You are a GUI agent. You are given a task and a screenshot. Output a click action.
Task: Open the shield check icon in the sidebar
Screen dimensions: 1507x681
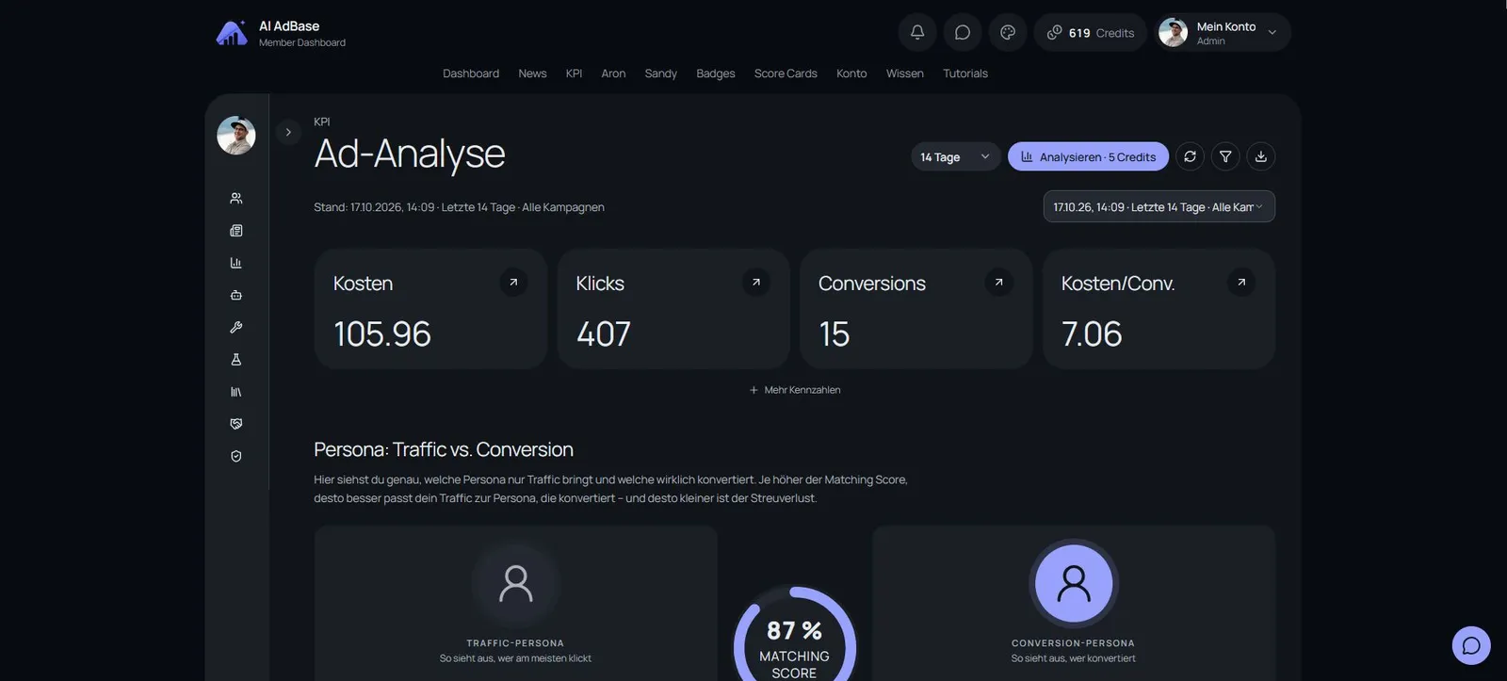236,456
